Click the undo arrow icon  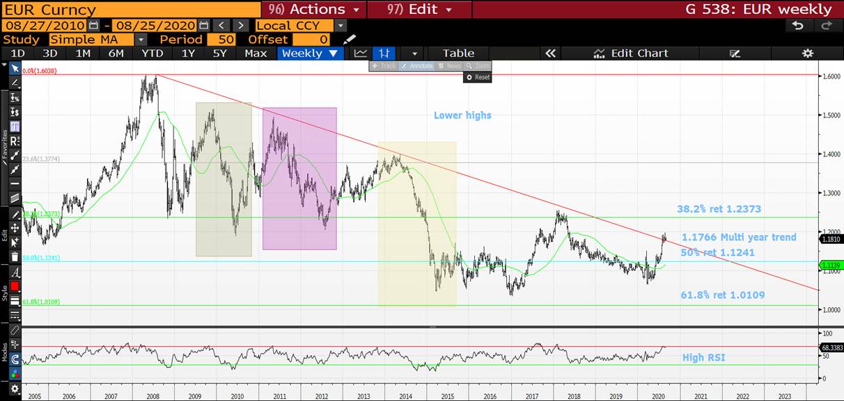(798, 25)
